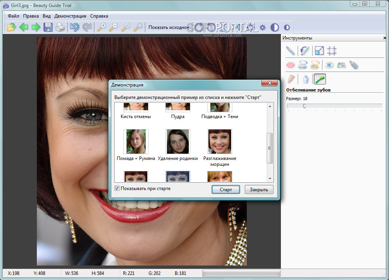Select the "Удаление родинки" demo thumbnail

coord(178,142)
